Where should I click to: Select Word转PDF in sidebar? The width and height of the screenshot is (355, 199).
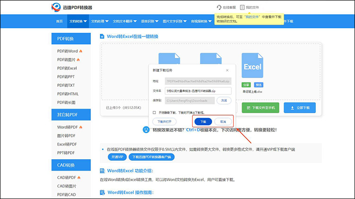pos(68,127)
